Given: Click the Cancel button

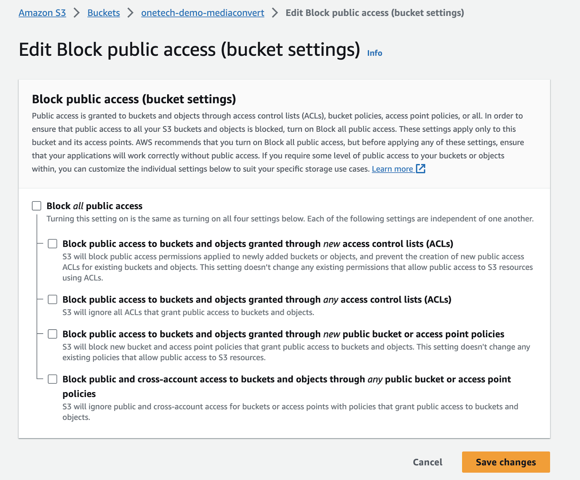Looking at the screenshot, I should [x=427, y=462].
